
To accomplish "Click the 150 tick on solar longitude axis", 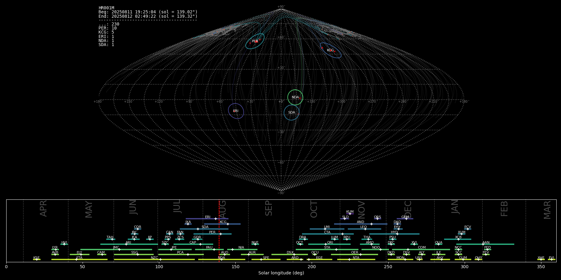I will [x=235, y=267].
